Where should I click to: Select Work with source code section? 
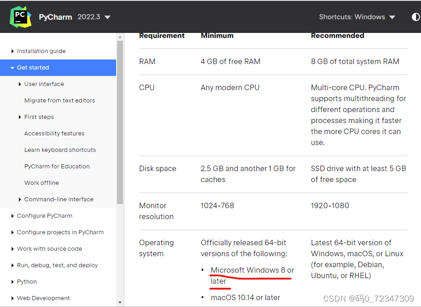pos(49,248)
